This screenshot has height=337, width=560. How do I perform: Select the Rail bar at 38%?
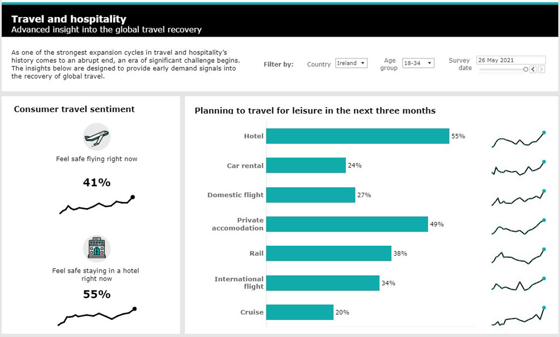tap(329, 253)
